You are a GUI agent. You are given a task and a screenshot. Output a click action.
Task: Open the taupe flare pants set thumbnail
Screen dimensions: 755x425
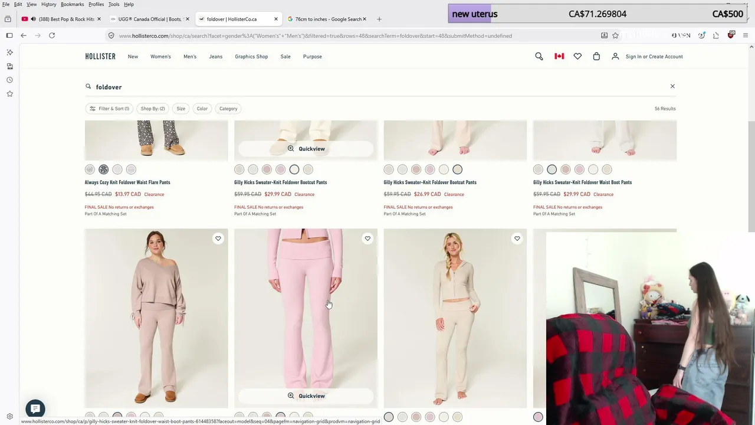pos(156,318)
